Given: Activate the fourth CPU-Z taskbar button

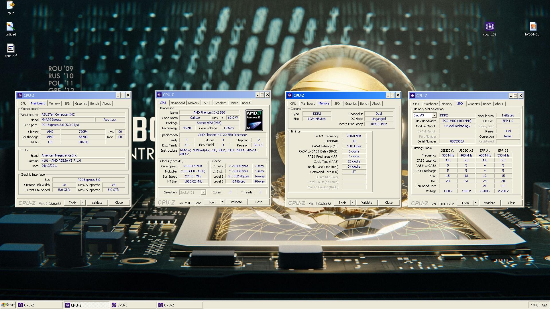Looking at the screenshot, I should (x=180, y=305).
